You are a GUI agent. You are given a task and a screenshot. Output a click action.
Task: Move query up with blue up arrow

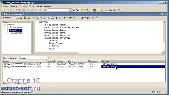click(x=56, y=18)
